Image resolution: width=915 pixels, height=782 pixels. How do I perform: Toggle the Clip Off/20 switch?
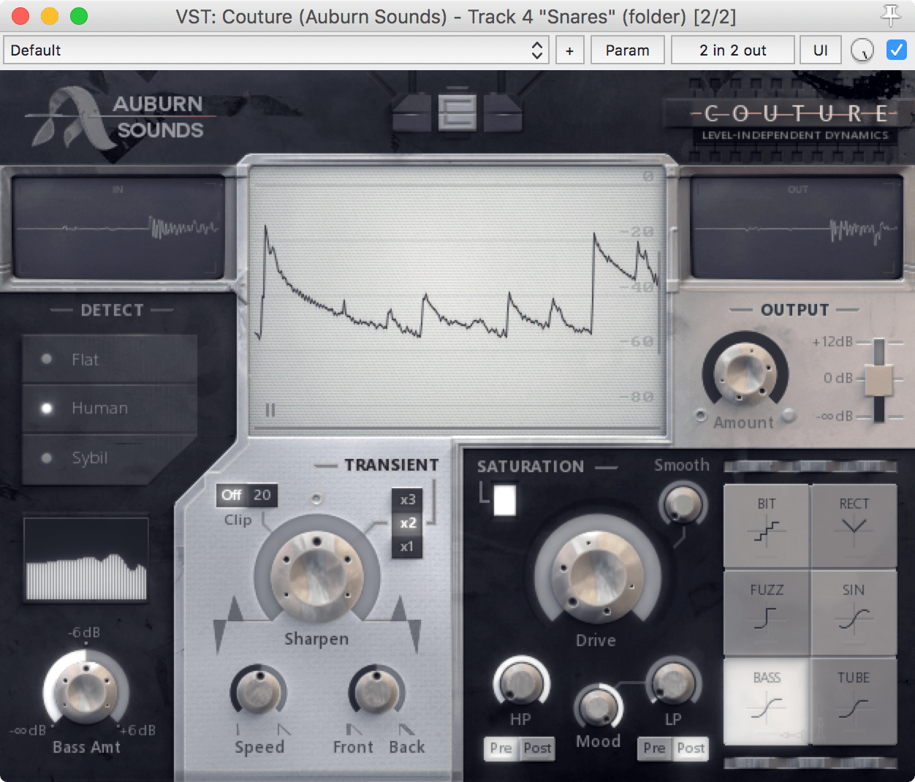(247, 496)
